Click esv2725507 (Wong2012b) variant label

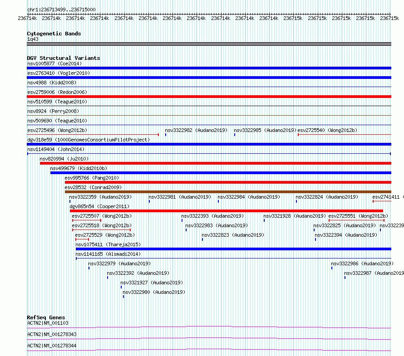point(102,216)
